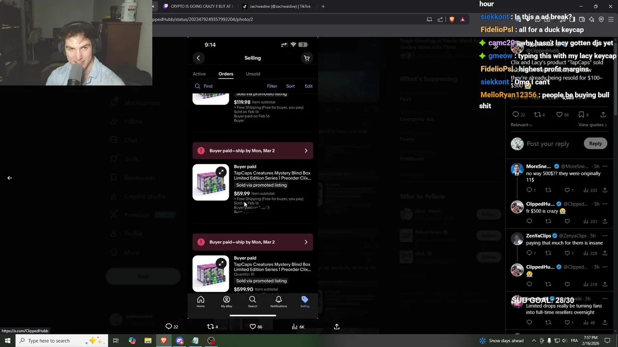Open more options on 'fr $500 is crazy' reply
The width and height of the screenshot is (618, 347).
pyautogui.click(x=604, y=204)
